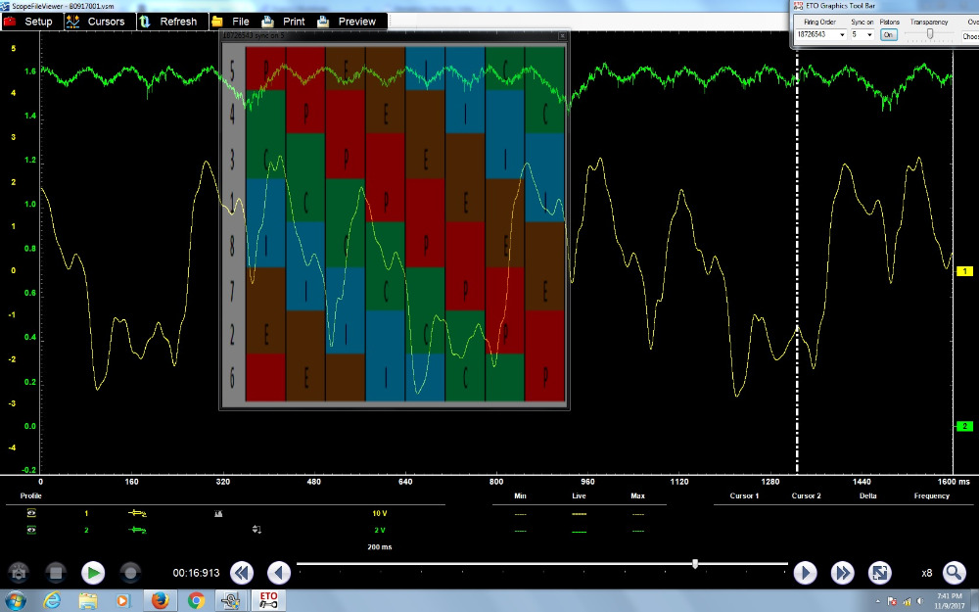Open the Firing Order dropdown
Screen dimensions: 979x612
841,35
